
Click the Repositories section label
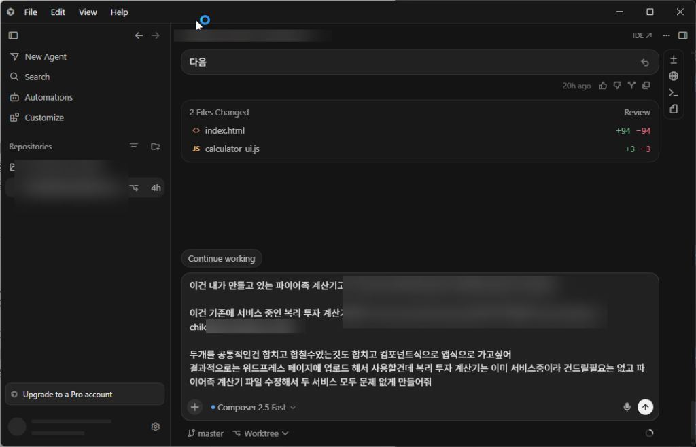coord(30,147)
